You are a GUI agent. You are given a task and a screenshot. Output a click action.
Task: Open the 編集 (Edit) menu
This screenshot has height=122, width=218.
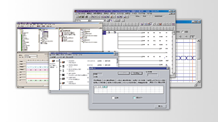click(x=89, y=14)
